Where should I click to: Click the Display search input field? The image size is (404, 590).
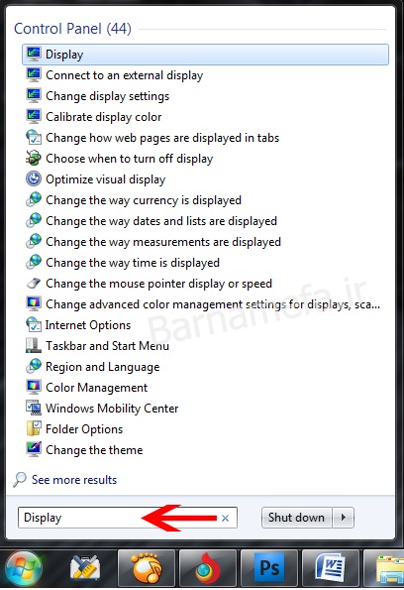coord(128,518)
